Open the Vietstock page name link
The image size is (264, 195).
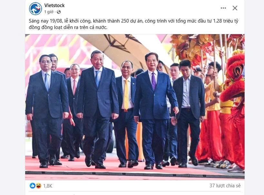(55, 5)
